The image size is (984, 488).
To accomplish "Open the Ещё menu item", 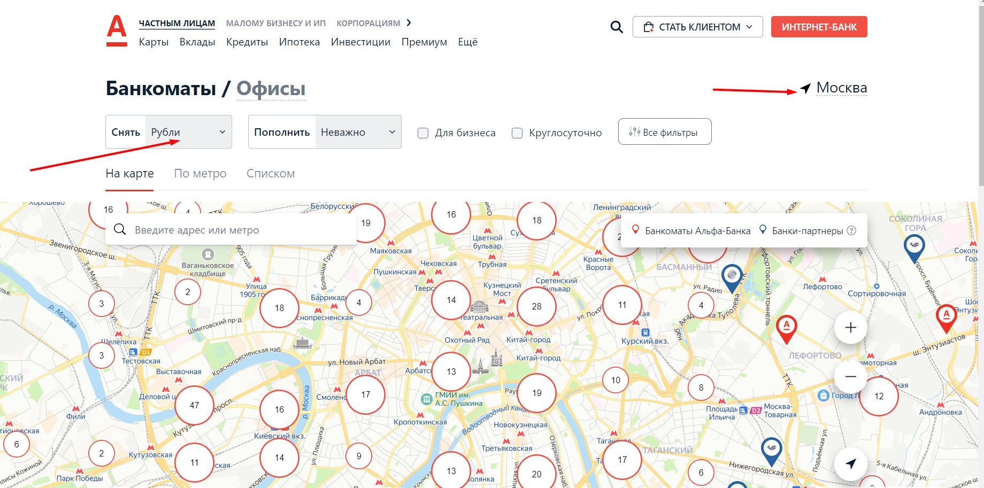I will tap(467, 42).
